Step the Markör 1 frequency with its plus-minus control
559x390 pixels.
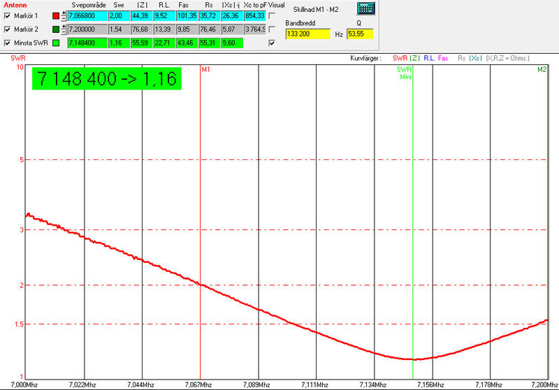coord(64,16)
